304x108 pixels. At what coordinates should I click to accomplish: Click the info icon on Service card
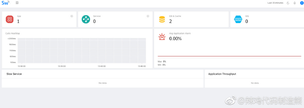coord(148,16)
